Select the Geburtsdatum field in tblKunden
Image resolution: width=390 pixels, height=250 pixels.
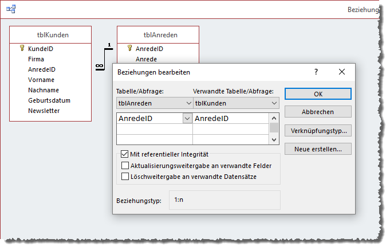(x=49, y=100)
